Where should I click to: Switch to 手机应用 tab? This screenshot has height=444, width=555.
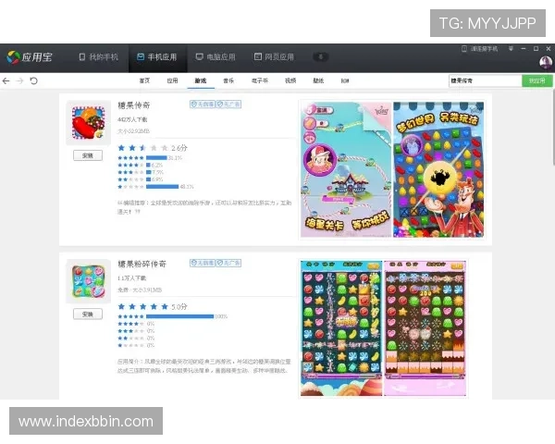(x=157, y=57)
